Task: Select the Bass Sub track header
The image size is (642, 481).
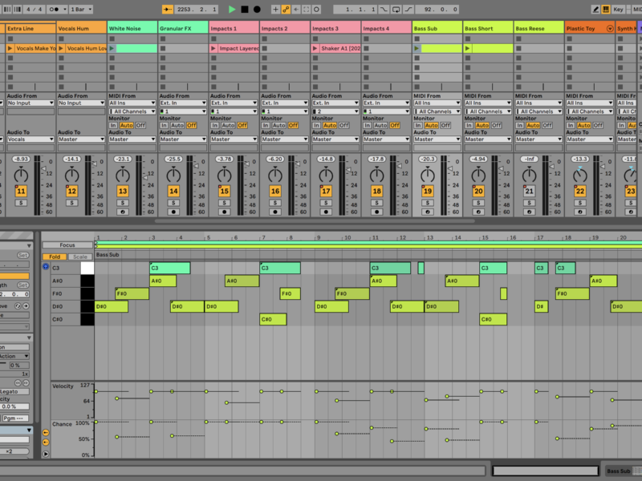Action: pos(437,28)
